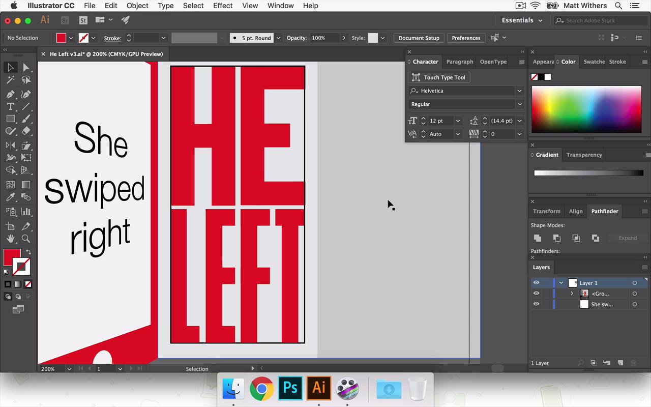The image size is (651, 407).
Task: Open Photoshop from the Dock
Action: [290, 388]
